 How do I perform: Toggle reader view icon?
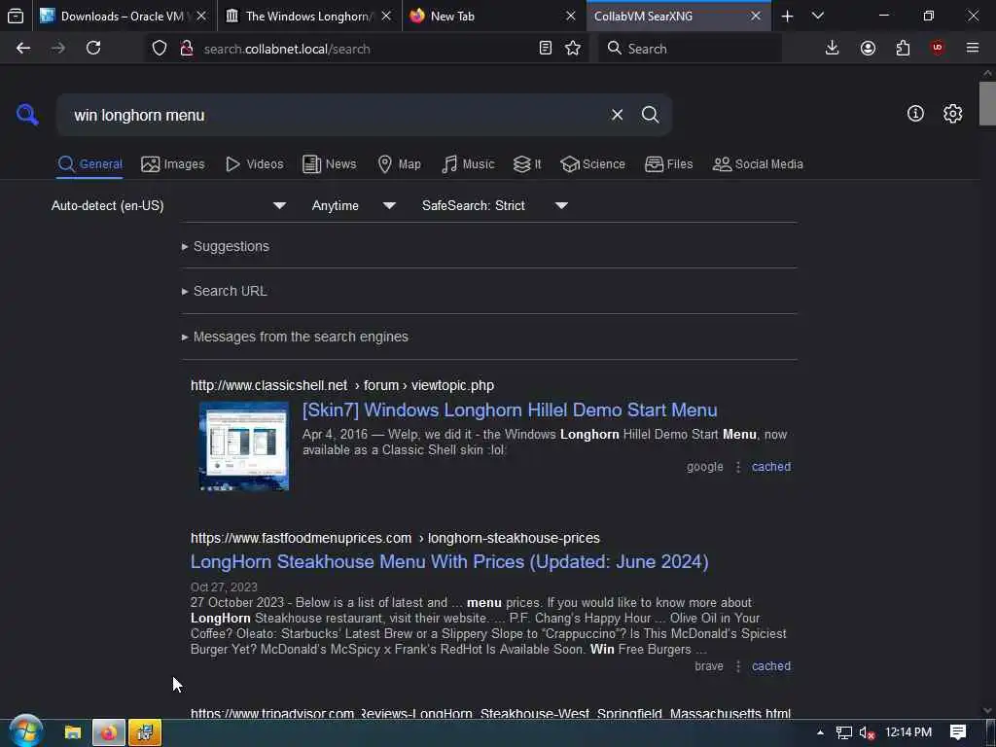(545, 49)
